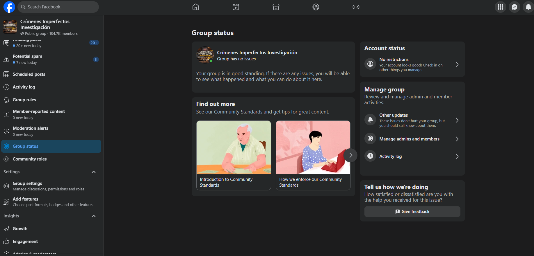534x256 pixels.
Task: Open Growth insights link
Action: tap(51, 229)
